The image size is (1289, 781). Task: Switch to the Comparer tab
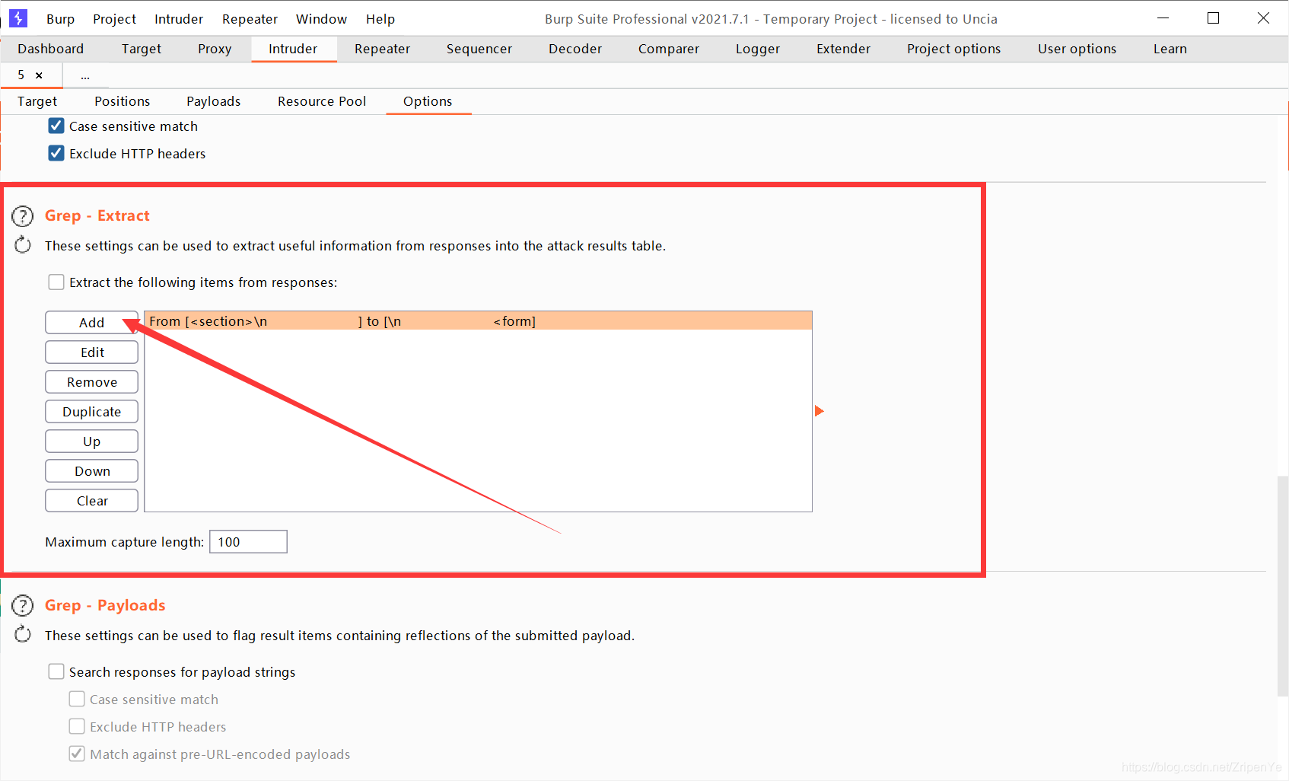669,49
